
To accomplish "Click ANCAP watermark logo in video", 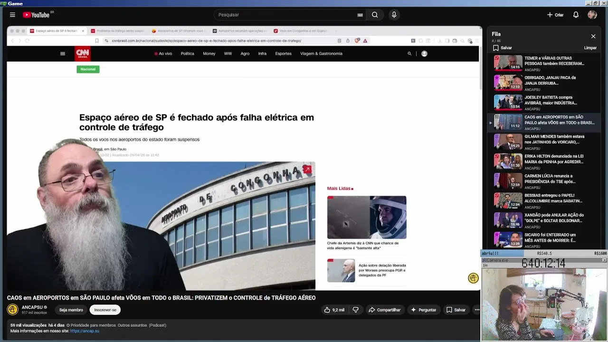I will (x=473, y=278).
